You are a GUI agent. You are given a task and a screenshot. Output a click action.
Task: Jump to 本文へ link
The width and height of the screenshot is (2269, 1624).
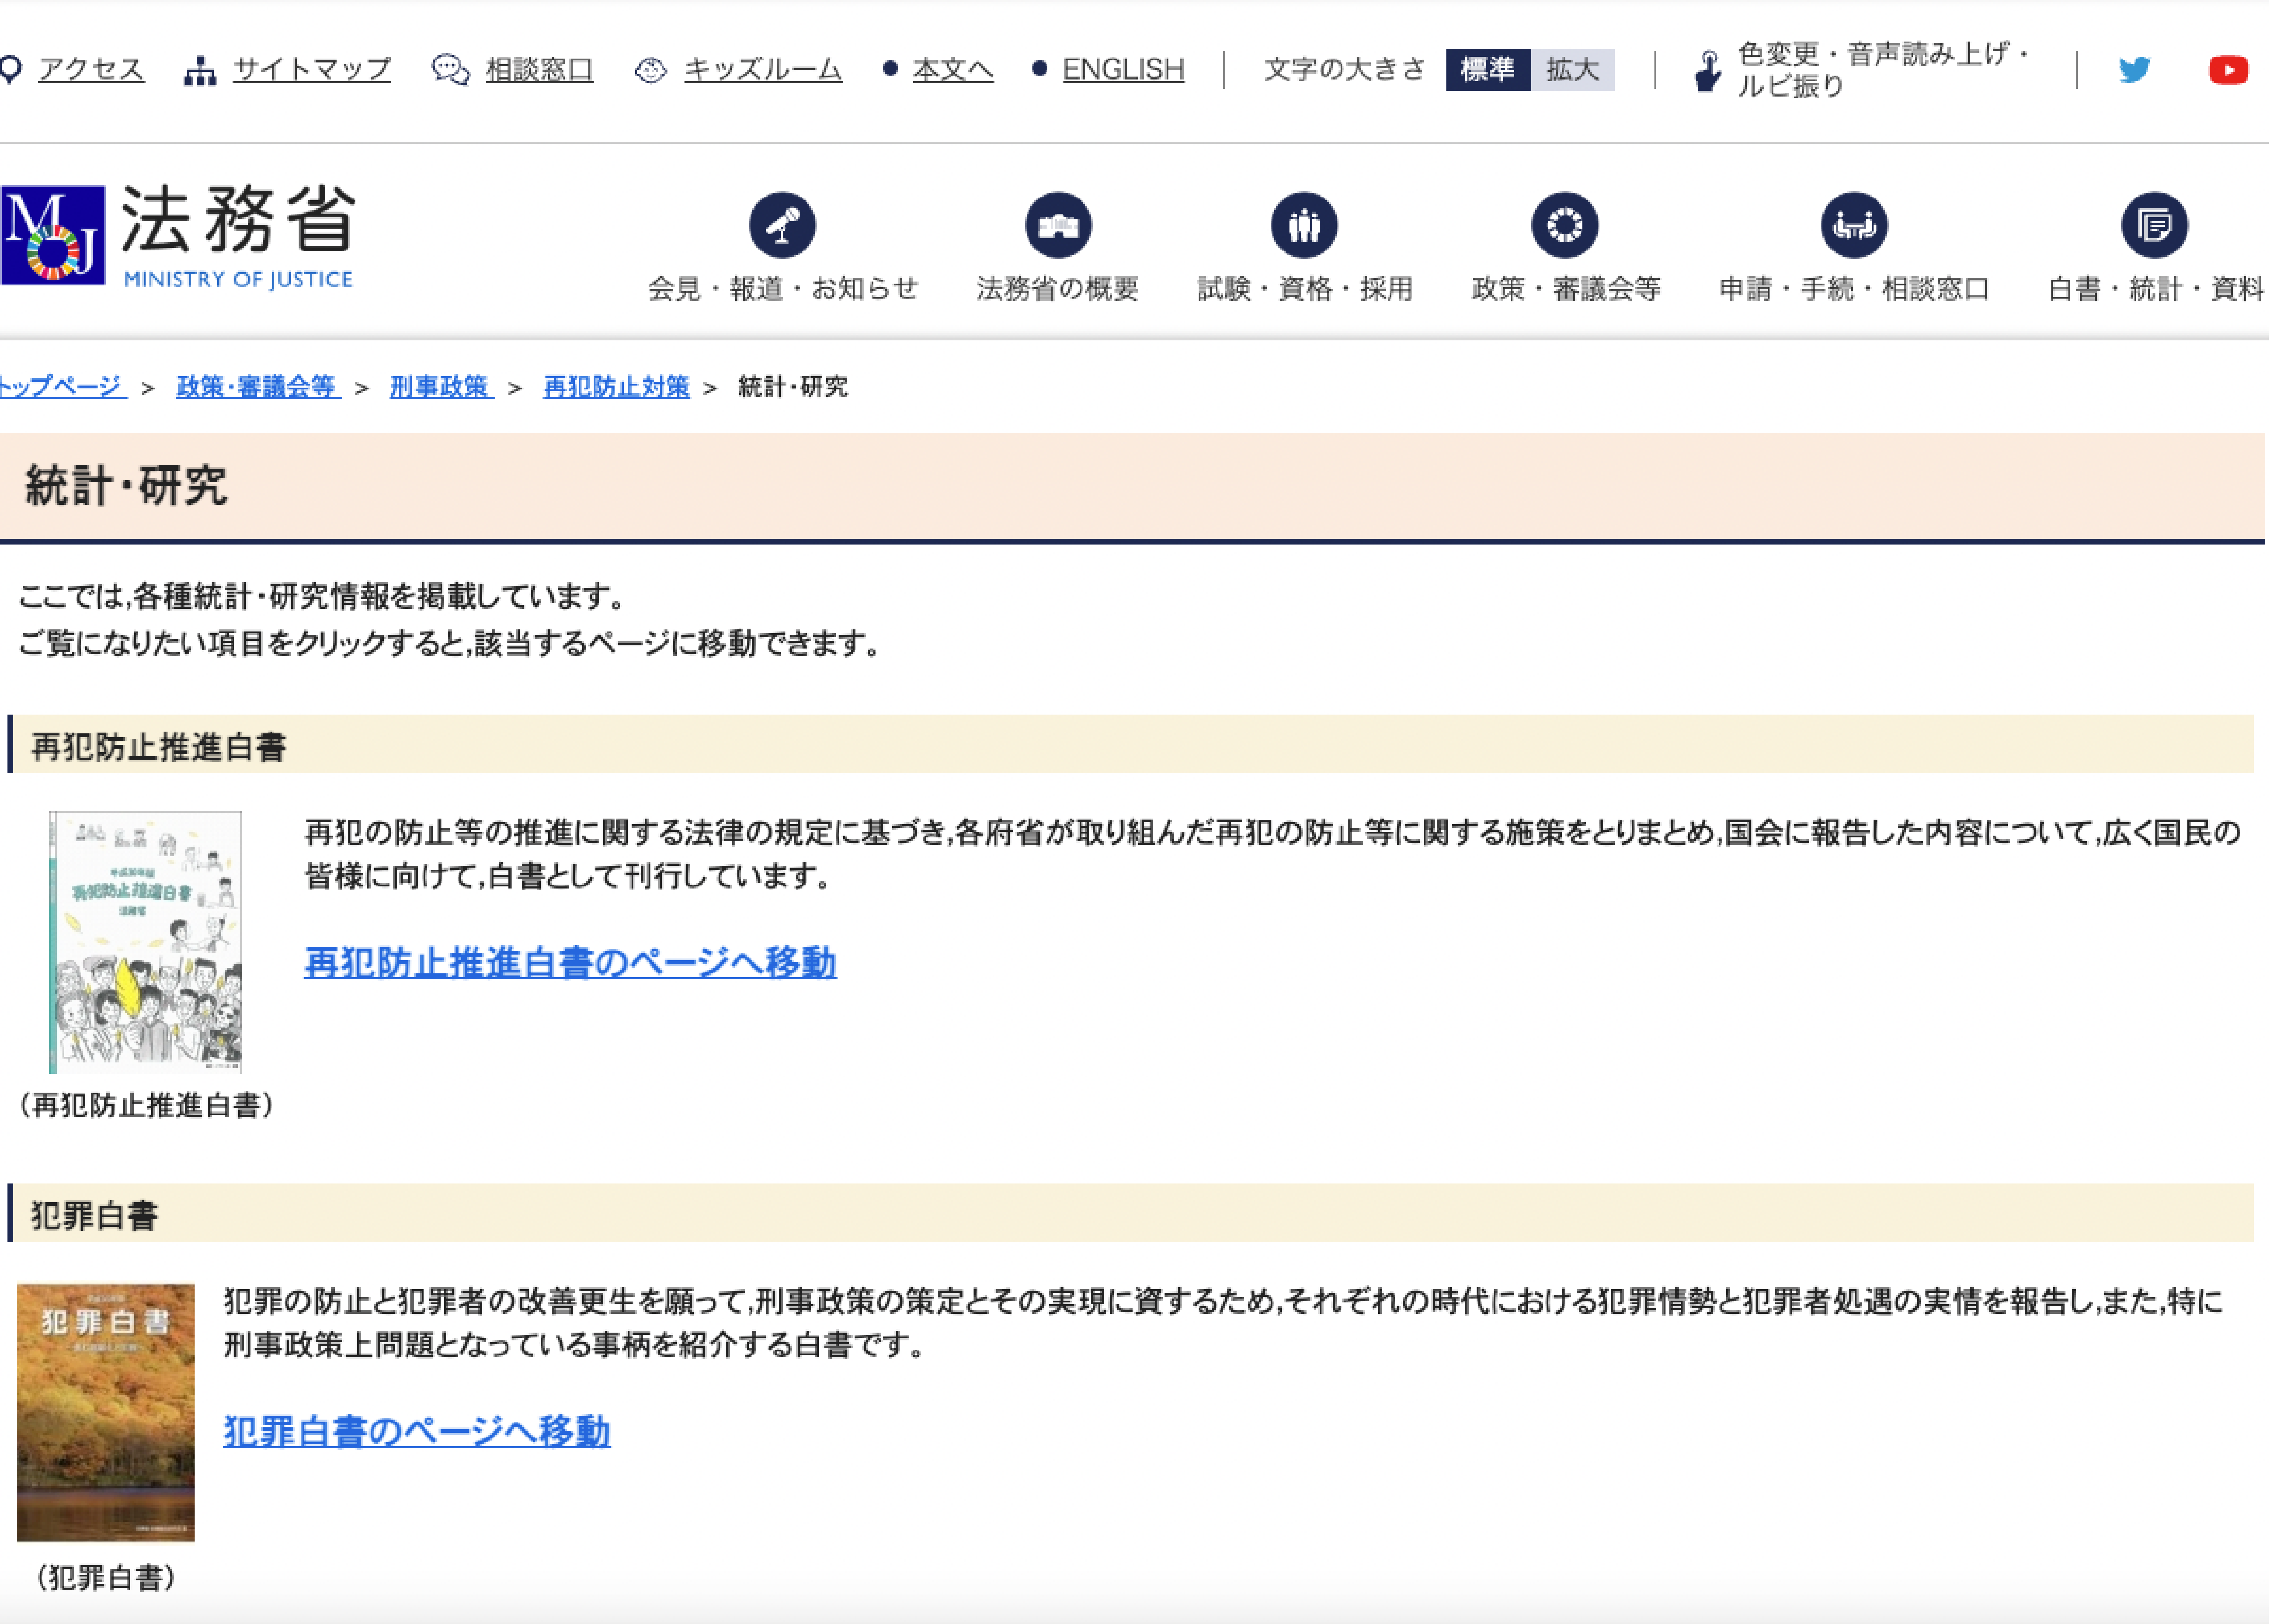coord(953,70)
